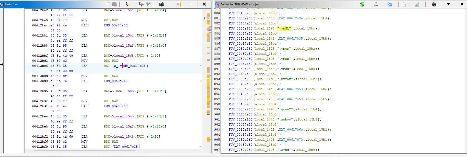Click the ".vmem" string on line 887
The height and width of the screenshot is (157, 467).
[284, 49]
